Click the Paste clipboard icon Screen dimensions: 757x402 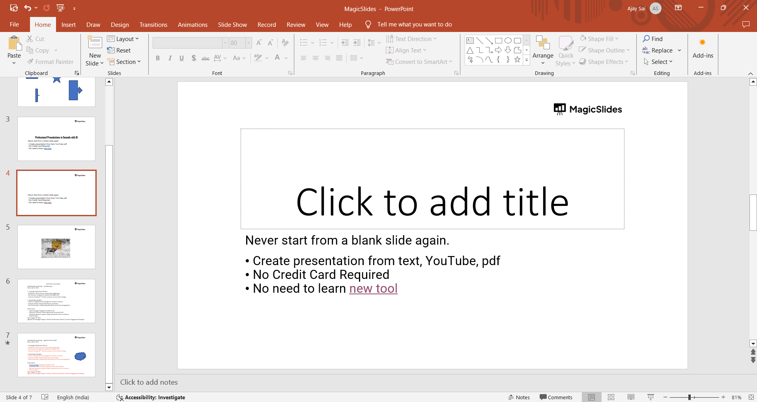pos(15,43)
